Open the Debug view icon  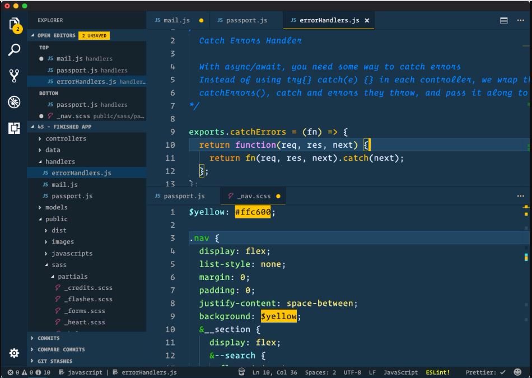click(14, 102)
